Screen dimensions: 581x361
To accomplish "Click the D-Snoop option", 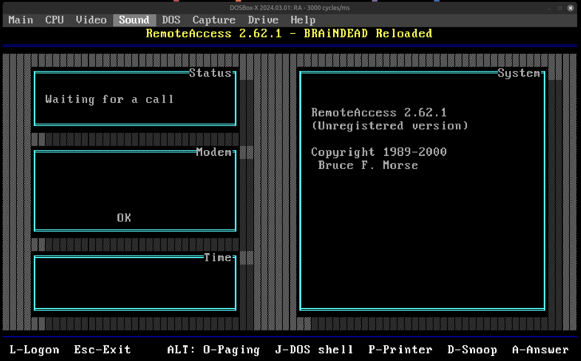I will pos(472,349).
